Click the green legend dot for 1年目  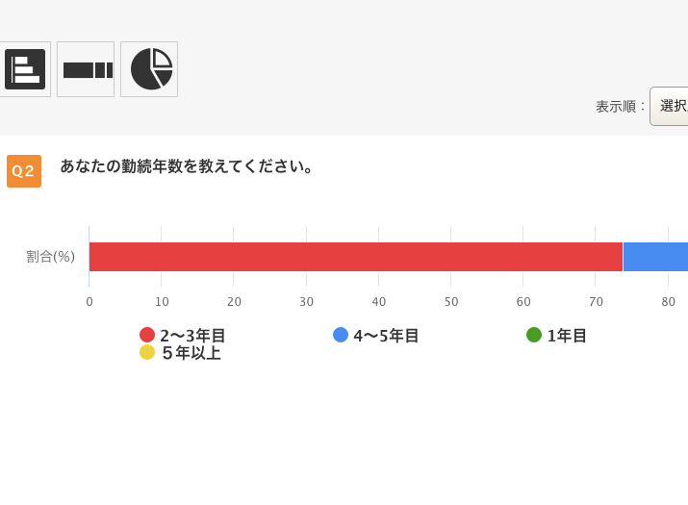(x=534, y=335)
